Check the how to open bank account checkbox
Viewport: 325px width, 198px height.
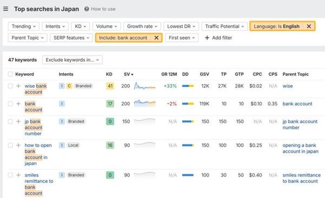tap(10, 145)
